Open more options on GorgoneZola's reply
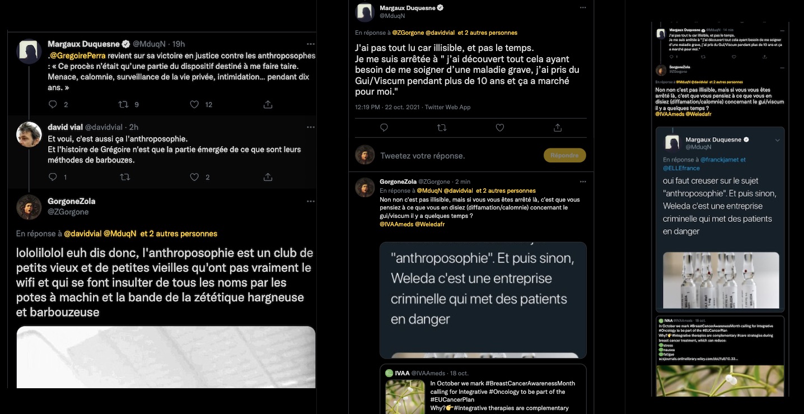This screenshot has height=414, width=804. click(x=583, y=182)
